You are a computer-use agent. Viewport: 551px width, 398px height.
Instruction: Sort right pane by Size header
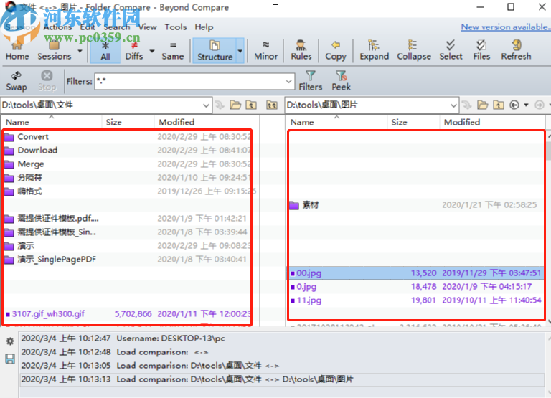(413, 122)
